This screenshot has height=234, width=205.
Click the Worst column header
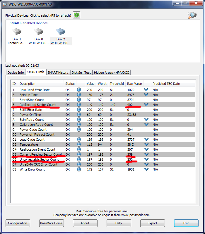(102, 84)
